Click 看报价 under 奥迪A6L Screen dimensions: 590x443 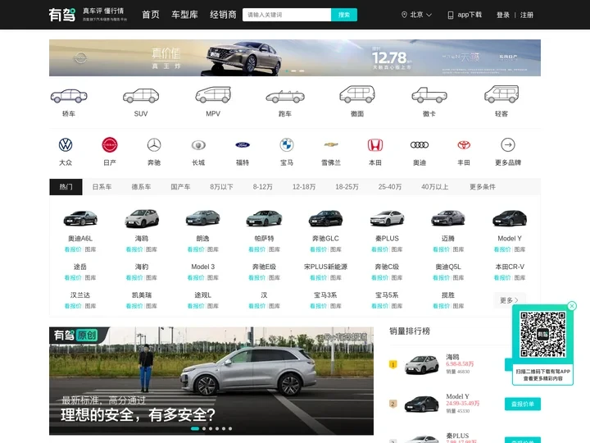point(73,249)
